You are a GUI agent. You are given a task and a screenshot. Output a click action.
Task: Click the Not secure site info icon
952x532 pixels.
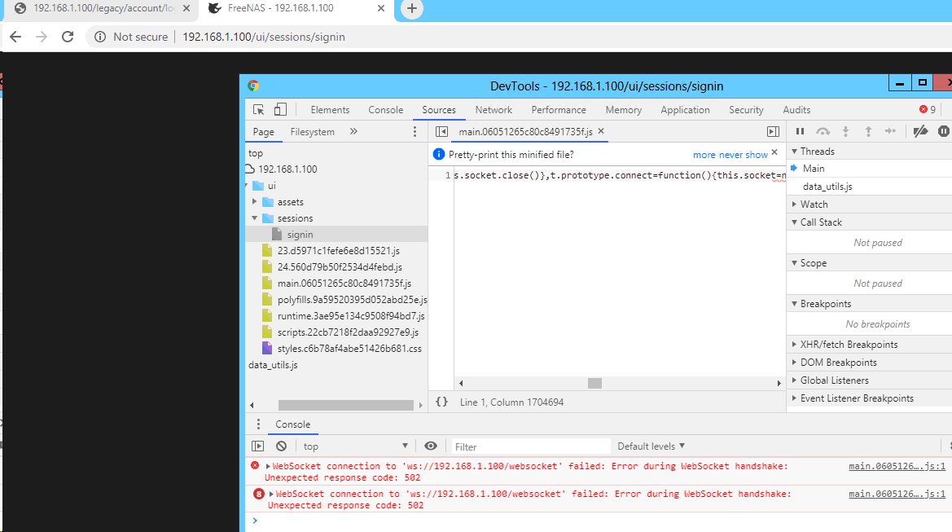click(99, 37)
